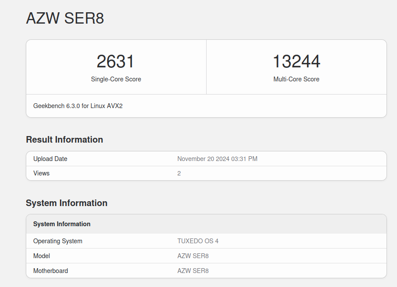This screenshot has height=287, width=397.
Task: Select the multi-core score 13244
Action: pyautogui.click(x=296, y=62)
